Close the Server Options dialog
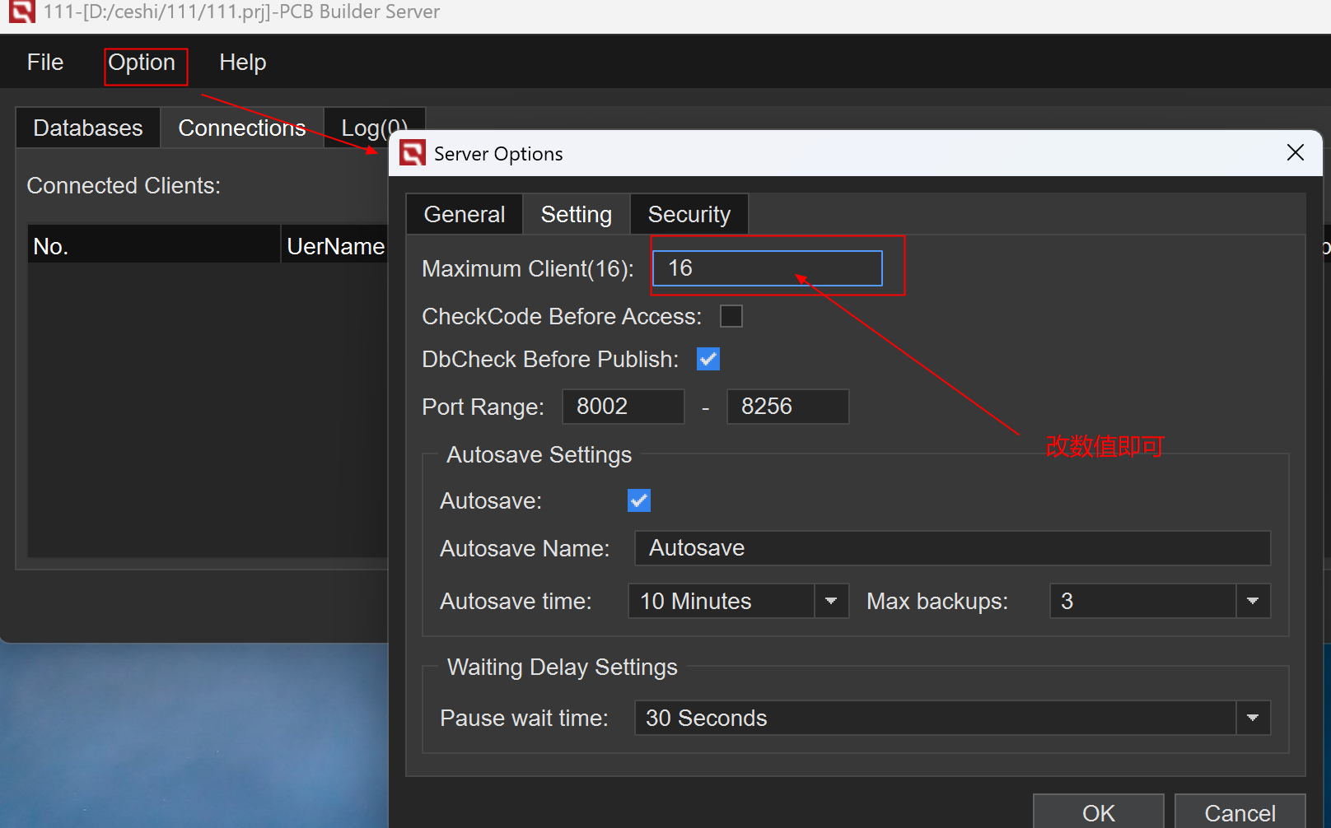The height and width of the screenshot is (828, 1331). [x=1295, y=153]
